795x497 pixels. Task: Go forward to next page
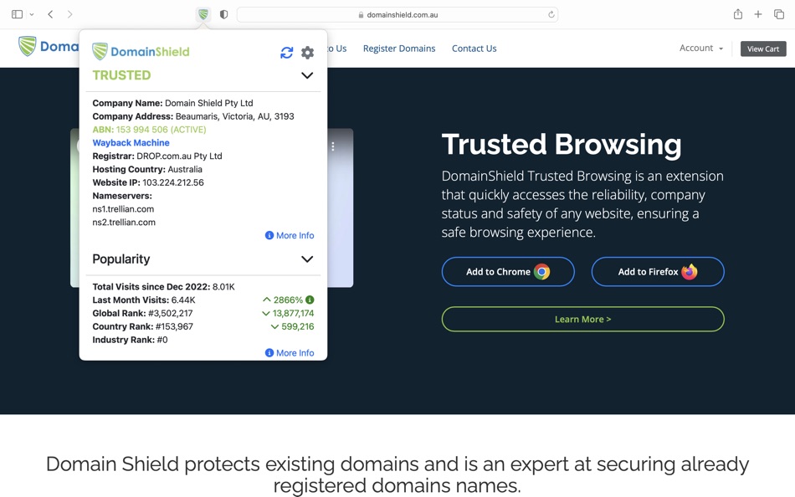(69, 14)
